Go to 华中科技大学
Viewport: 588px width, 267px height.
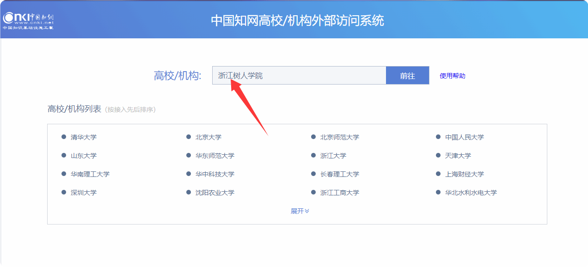point(214,174)
